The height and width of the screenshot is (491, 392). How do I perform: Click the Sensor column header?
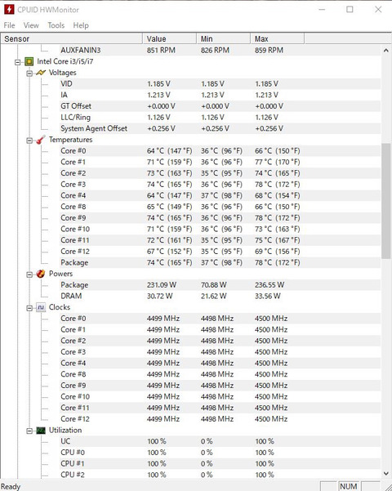coord(71,39)
